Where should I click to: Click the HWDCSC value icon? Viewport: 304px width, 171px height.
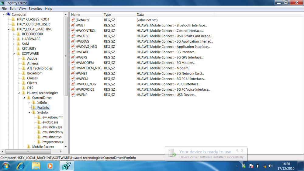coord(73,36)
